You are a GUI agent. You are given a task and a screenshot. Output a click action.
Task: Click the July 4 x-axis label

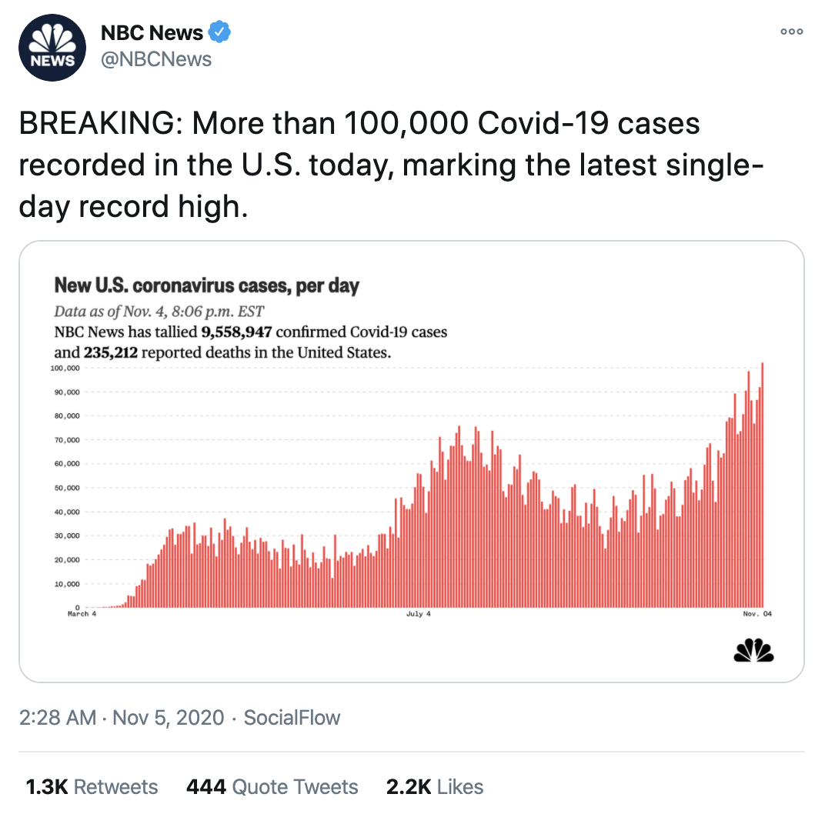click(x=419, y=614)
